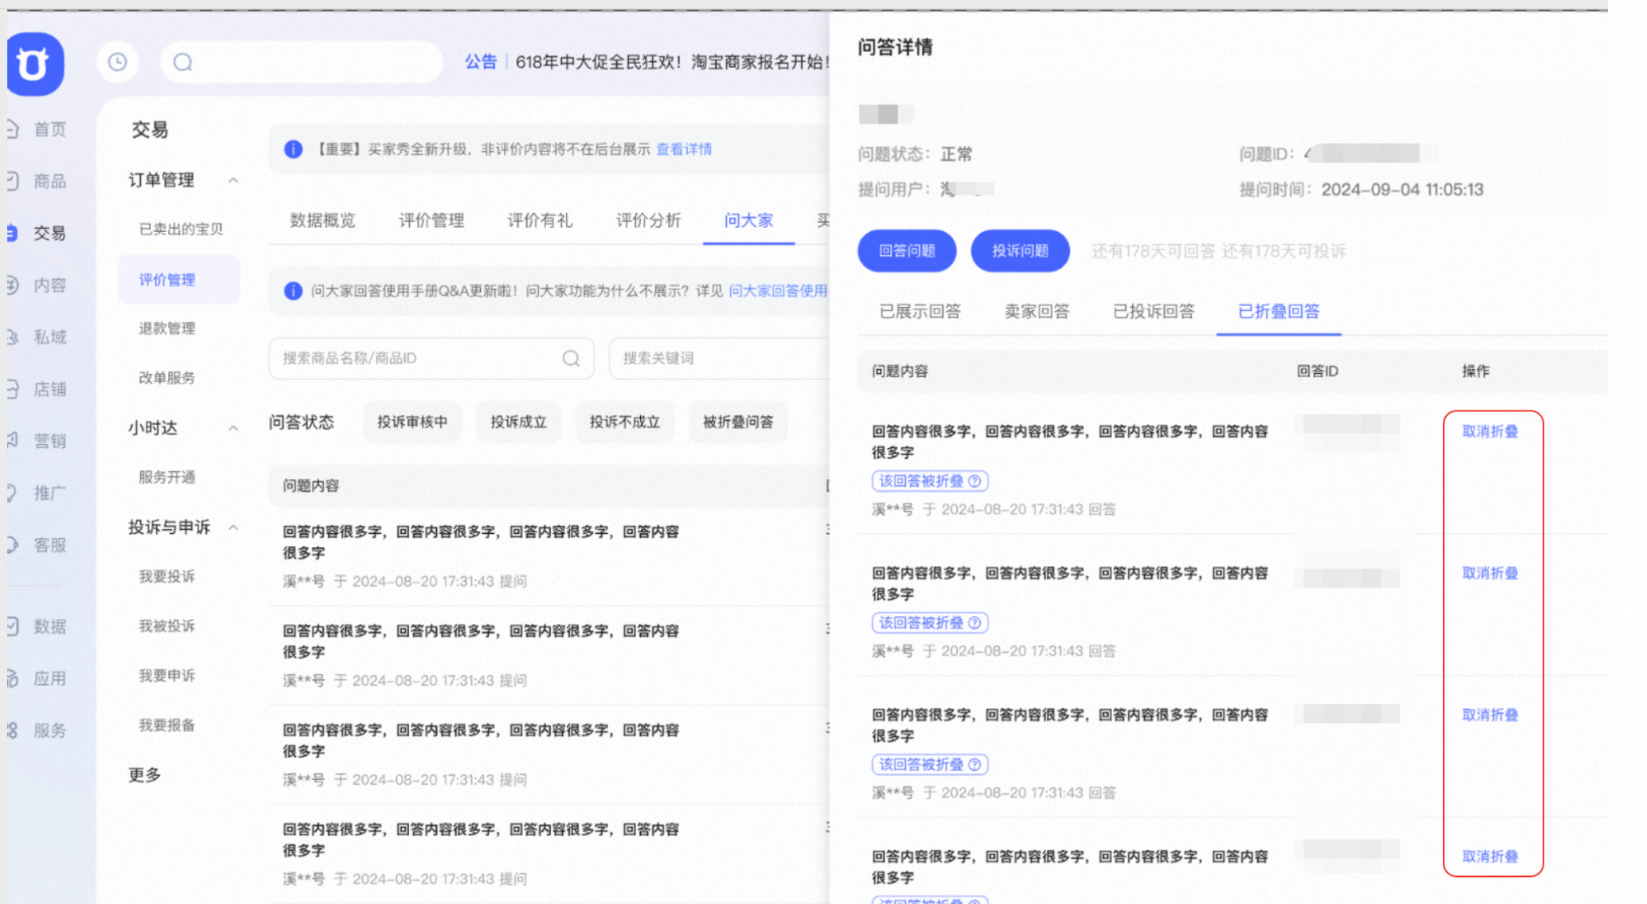Click 取消折叠 for the first answer
This screenshot has height=904, width=1647.
pos(1490,431)
